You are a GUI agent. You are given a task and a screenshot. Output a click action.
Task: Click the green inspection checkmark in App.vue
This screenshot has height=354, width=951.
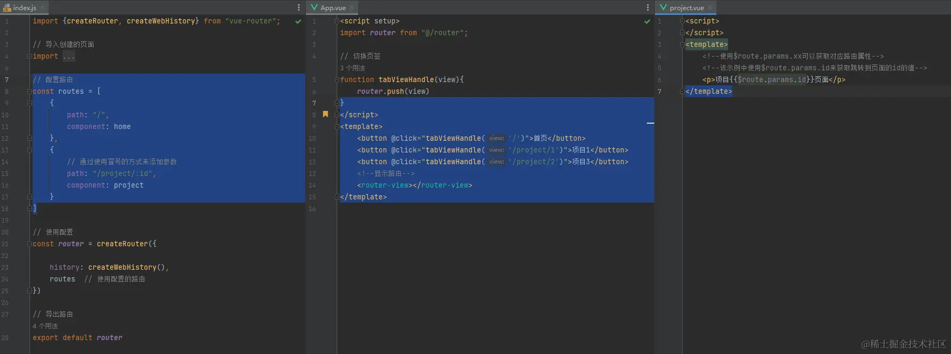click(647, 21)
